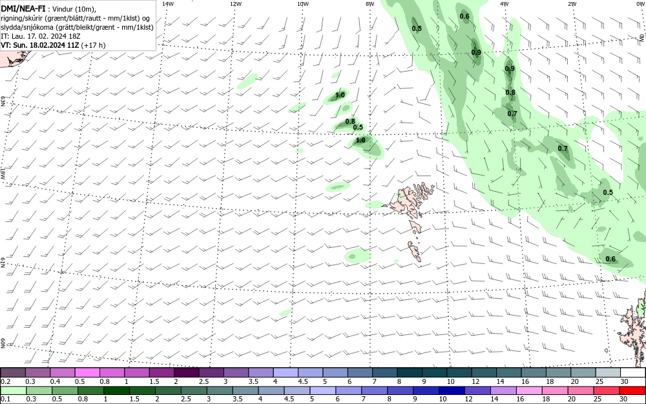This screenshot has width=646, height=404.
Task: Click the 0.5 value directly beside the 0.8 cell
Action: tap(358, 127)
